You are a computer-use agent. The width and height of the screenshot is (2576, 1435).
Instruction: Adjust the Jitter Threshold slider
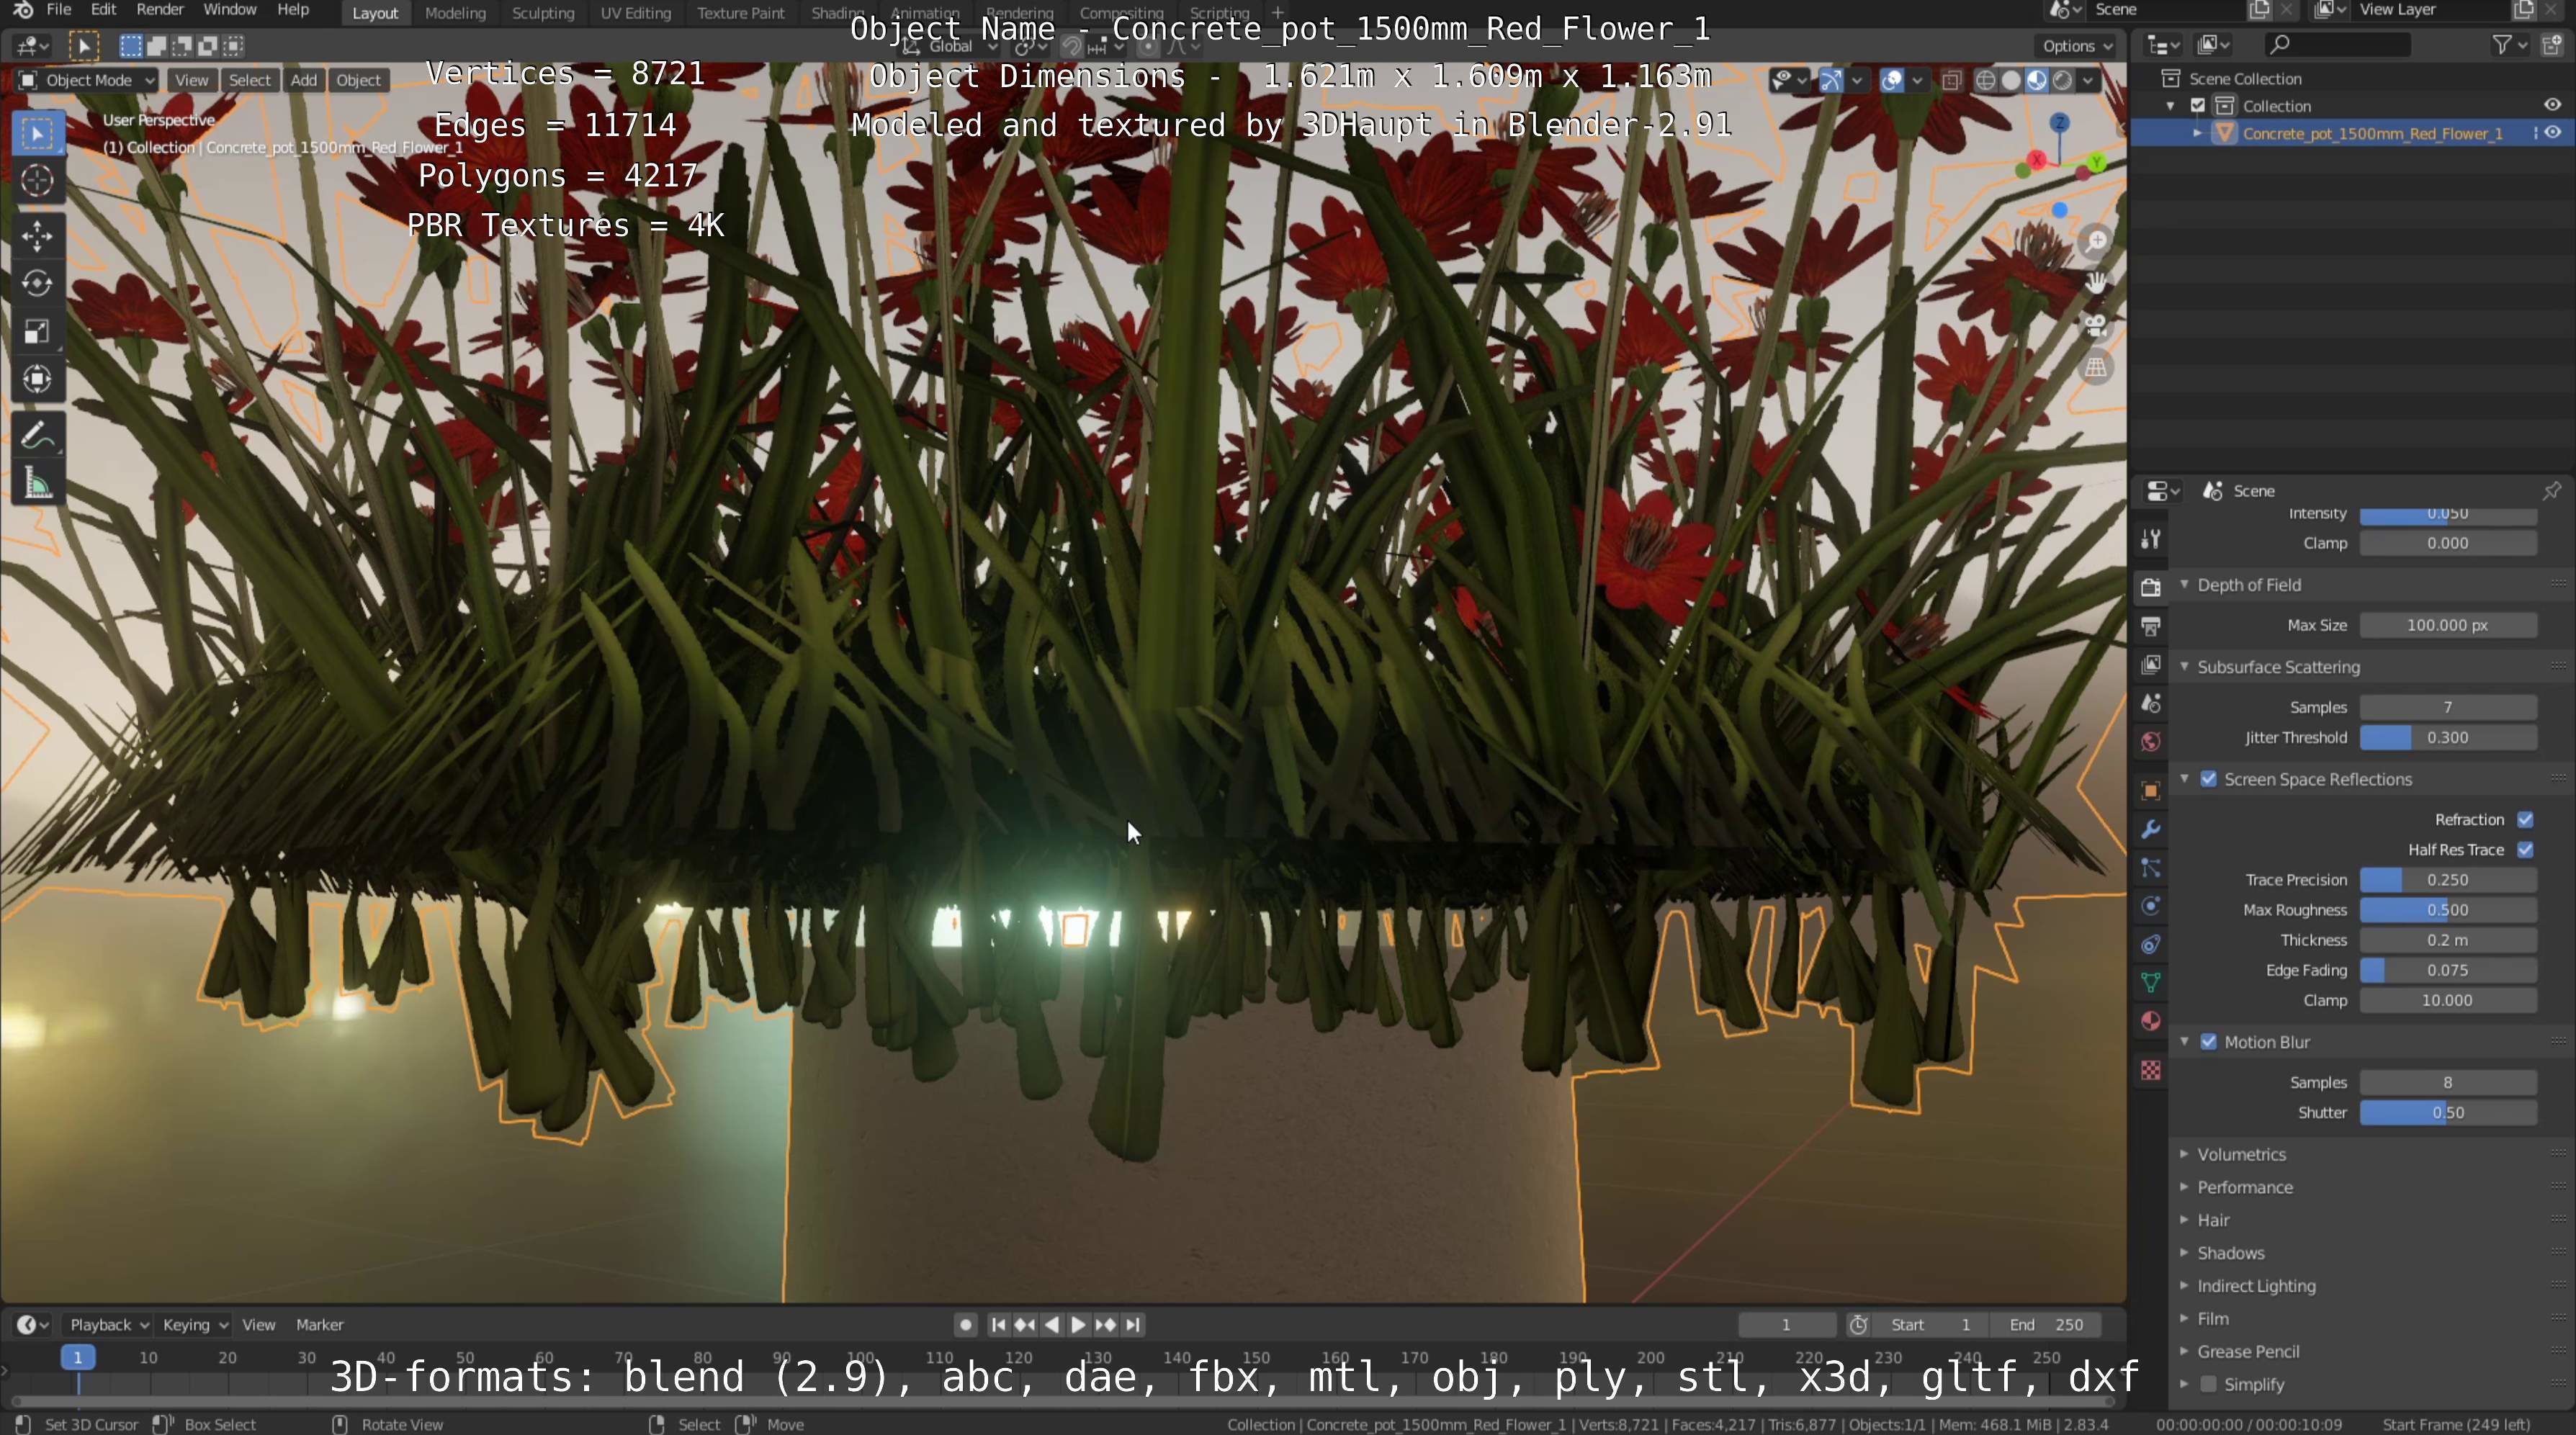point(2447,737)
